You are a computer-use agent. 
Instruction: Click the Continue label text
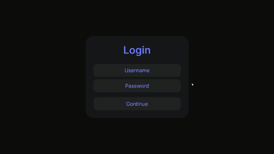(x=137, y=104)
